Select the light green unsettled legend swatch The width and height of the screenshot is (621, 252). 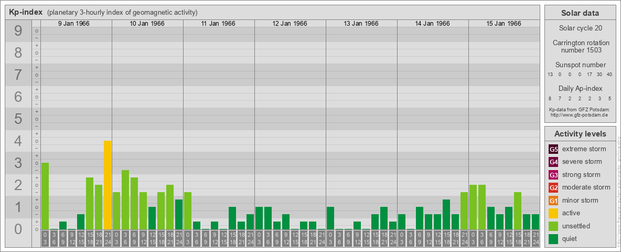[554, 226]
